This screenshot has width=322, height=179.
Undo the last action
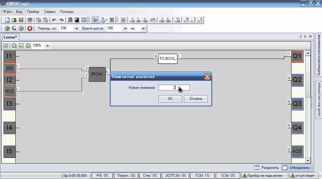pyautogui.click(x=54, y=20)
